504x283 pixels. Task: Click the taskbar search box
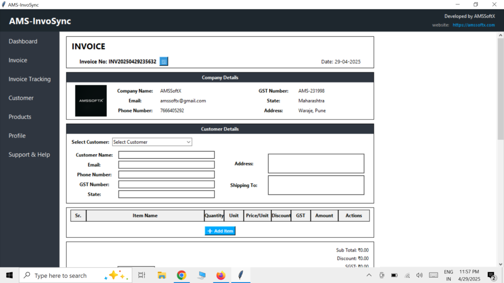76,275
